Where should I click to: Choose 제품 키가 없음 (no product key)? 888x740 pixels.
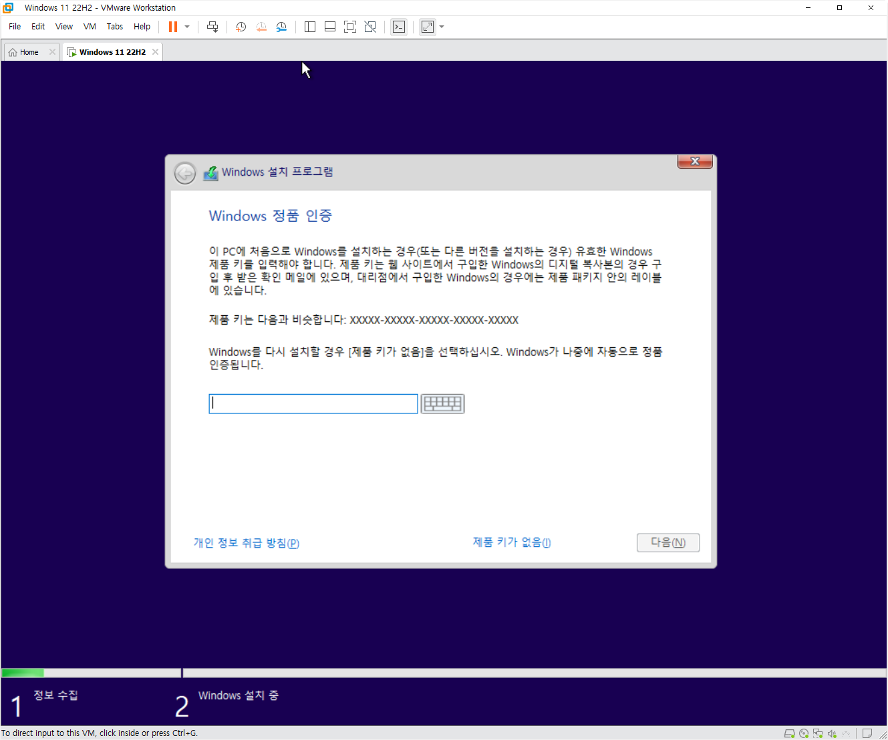[512, 542]
